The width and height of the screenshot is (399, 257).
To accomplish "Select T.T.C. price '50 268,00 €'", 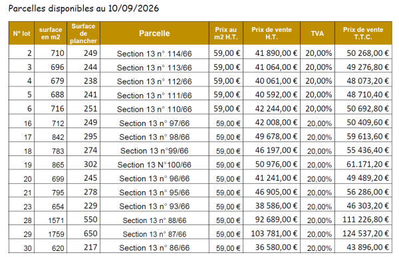I will 368,53.
